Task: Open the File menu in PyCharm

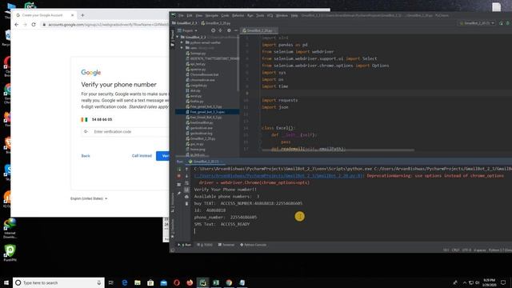Action: tap(181, 15)
